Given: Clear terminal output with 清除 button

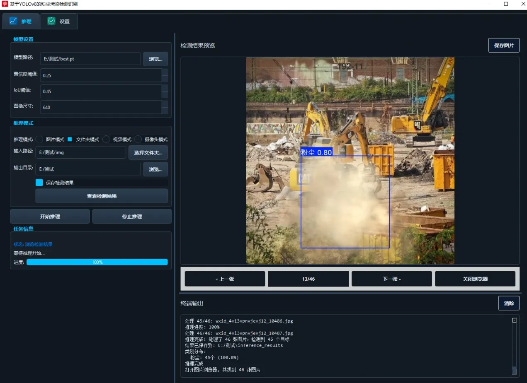Looking at the screenshot, I should [x=509, y=303].
